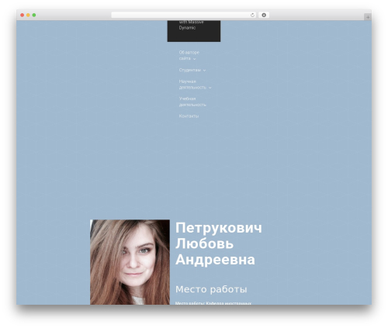The image size is (388, 328).
Task: Open the 'Научная деятельность' menu item
Action: [x=192, y=85]
